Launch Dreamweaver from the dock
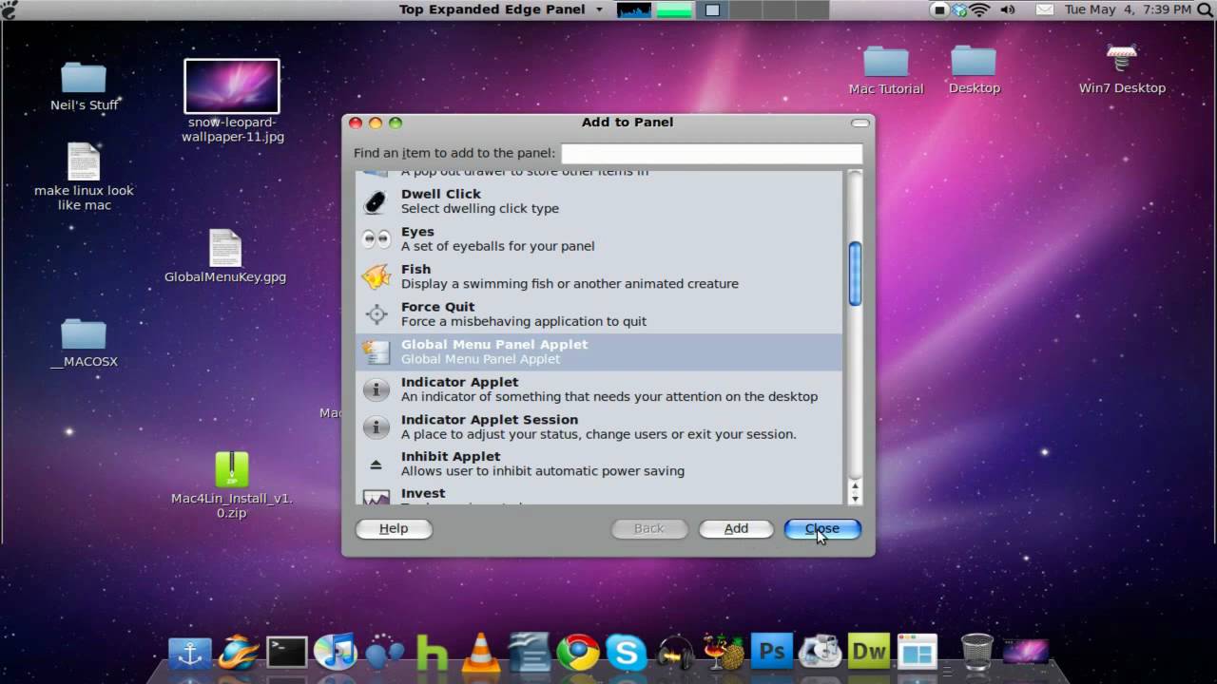 coord(868,652)
